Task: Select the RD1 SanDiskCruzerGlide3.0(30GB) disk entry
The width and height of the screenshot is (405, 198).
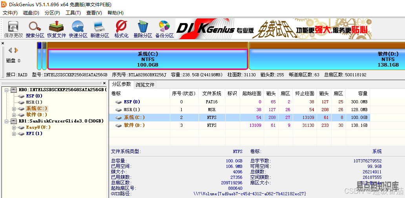Action: (x=61, y=121)
